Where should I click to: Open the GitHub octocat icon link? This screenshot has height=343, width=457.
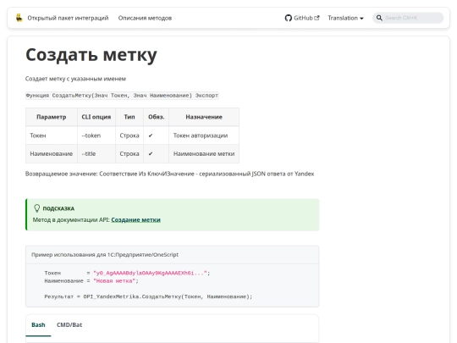289,18
